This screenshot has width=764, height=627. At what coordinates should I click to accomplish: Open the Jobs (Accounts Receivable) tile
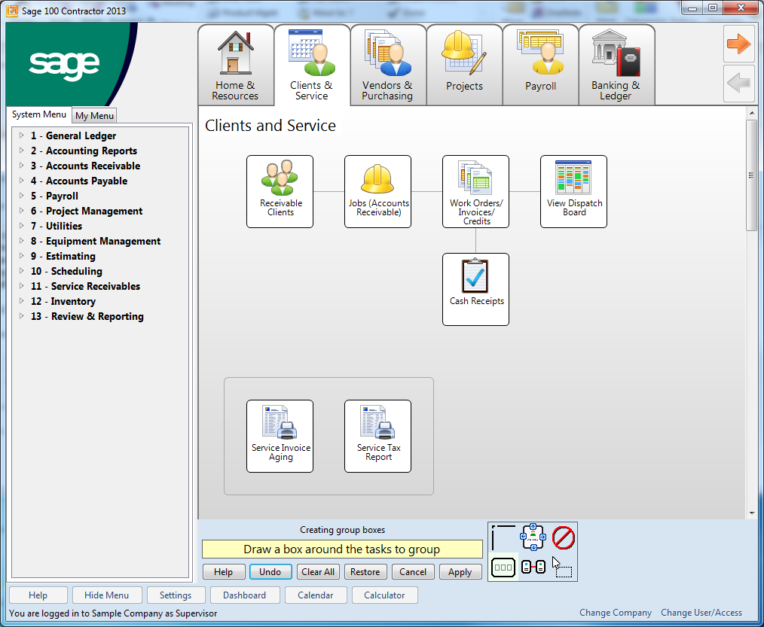tap(377, 191)
